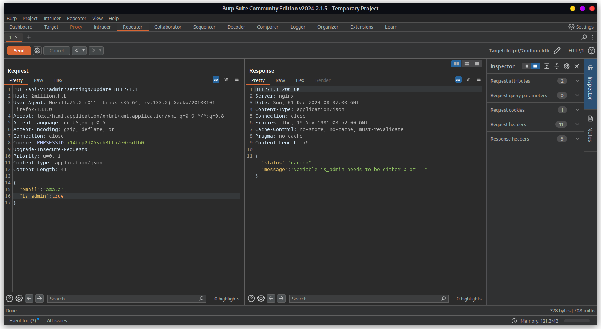Switch to the Proxy tab
The width and height of the screenshot is (601, 329).
coord(76,27)
